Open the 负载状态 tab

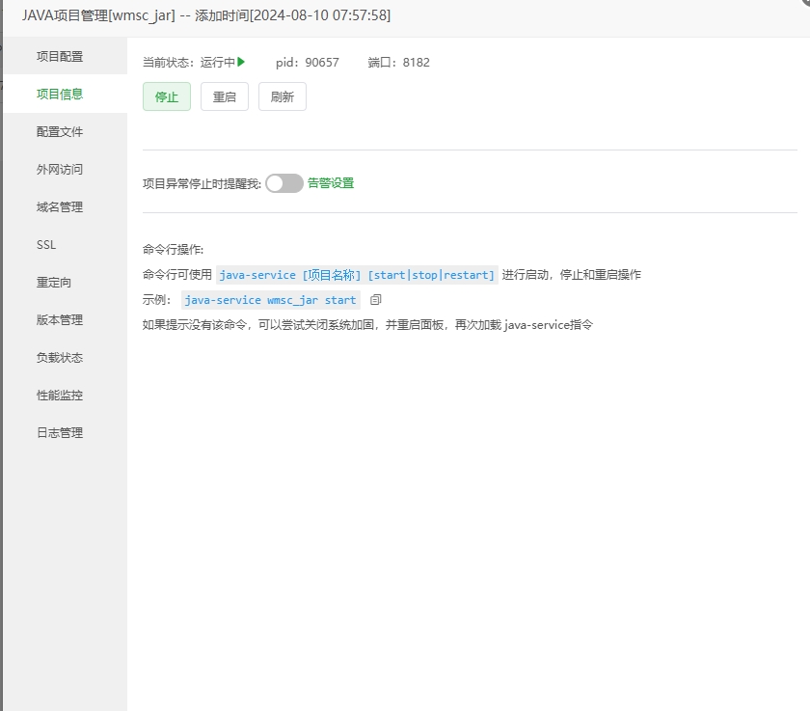click(66, 358)
